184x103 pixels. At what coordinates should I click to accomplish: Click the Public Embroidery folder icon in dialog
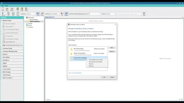click(71, 54)
